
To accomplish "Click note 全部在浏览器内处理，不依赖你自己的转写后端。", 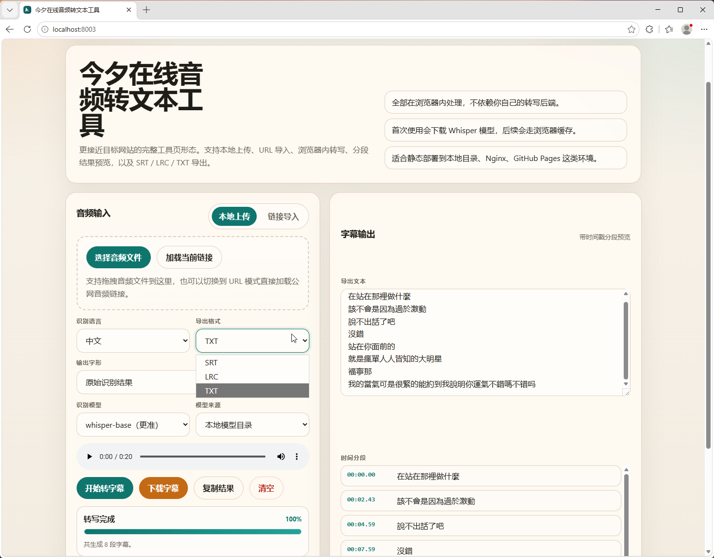I will [x=506, y=102].
